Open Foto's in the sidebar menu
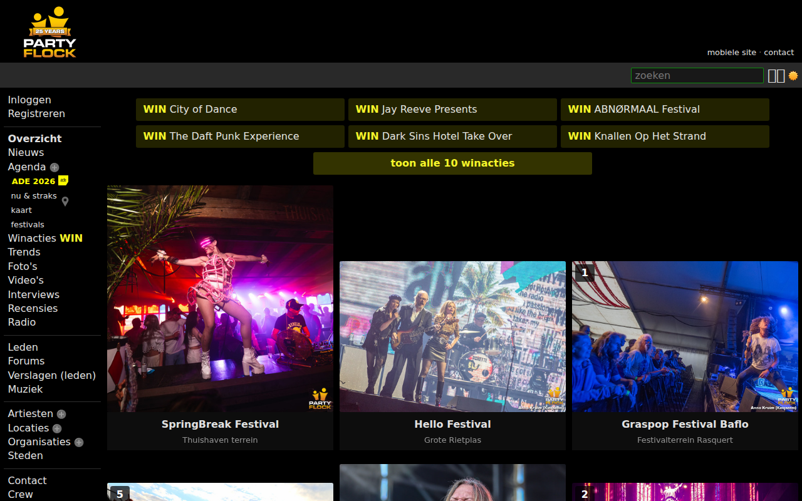Image resolution: width=802 pixels, height=501 pixels. [x=23, y=266]
